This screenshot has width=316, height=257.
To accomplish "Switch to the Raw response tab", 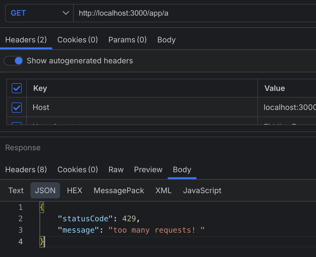I will point(116,170).
